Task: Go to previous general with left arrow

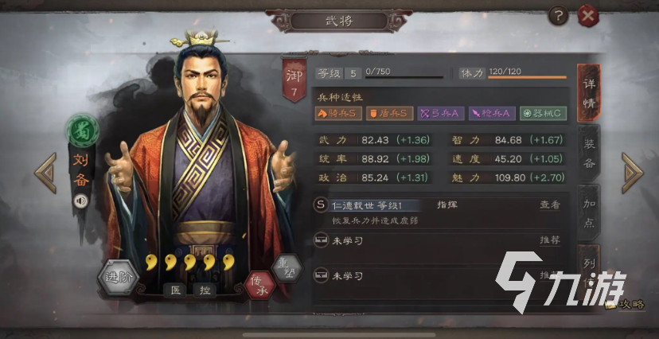Action: [x=45, y=173]
